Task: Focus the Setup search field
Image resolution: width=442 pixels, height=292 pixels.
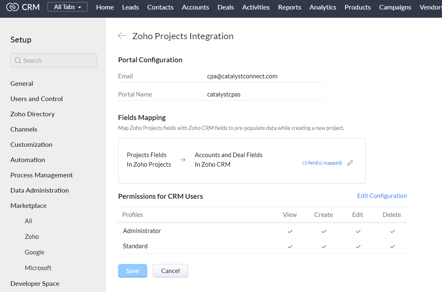Action: click(x=58, y=60)
